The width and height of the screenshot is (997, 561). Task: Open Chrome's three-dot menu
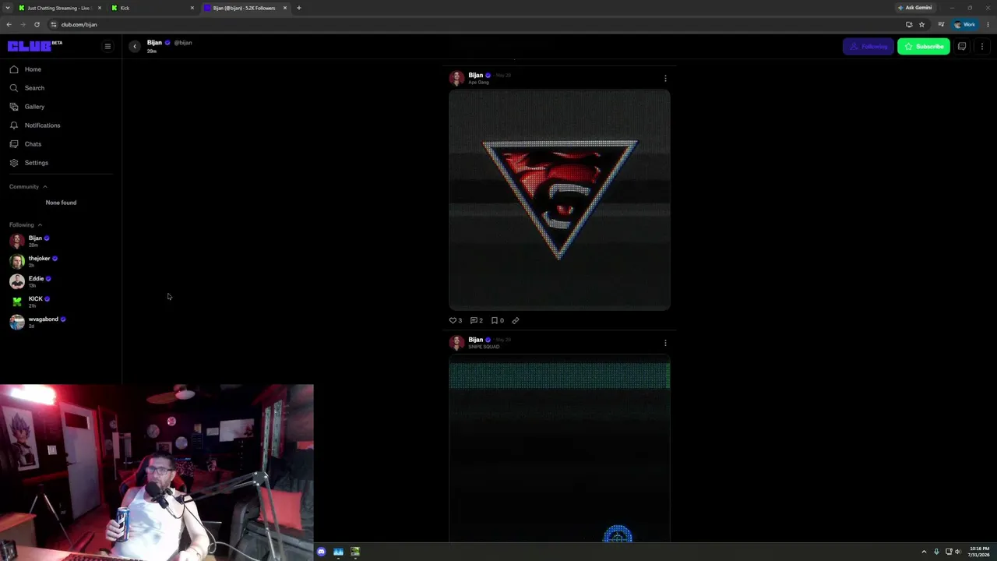click(987, 24)
